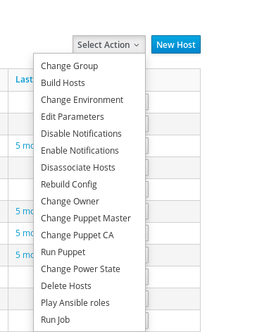Select Play Ansible roles
Image resolution: width=257 pixels, height=332 pixels.
click(89, 303)
